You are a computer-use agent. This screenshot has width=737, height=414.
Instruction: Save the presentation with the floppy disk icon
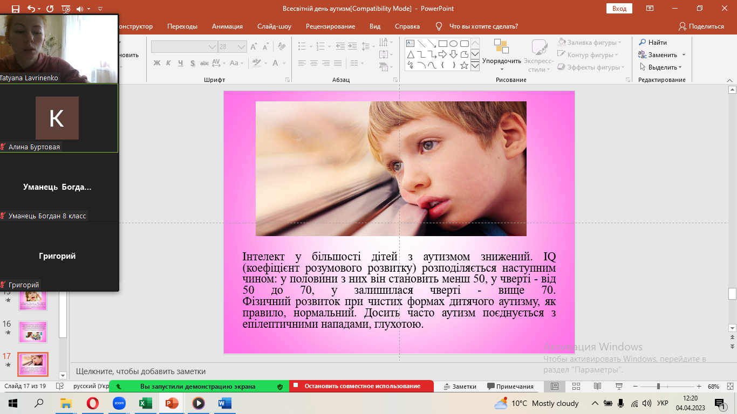[x=15, y=9]
